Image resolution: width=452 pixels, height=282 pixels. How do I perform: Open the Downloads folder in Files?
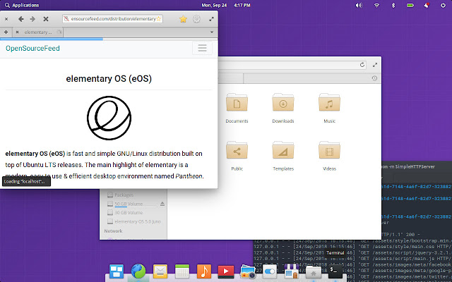point(283,108)
